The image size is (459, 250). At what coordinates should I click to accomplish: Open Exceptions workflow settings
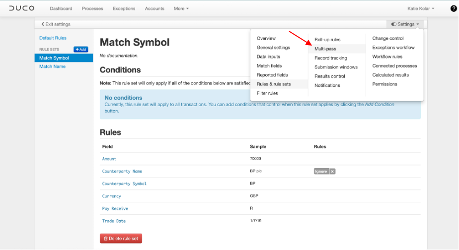[393, 47]
